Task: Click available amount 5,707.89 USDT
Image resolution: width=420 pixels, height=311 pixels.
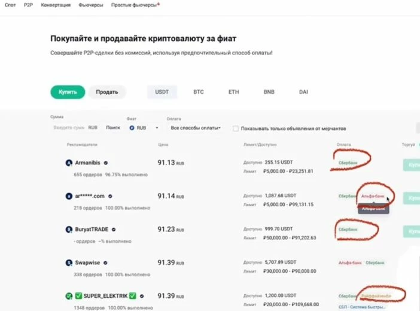Action: coord(281,262)
